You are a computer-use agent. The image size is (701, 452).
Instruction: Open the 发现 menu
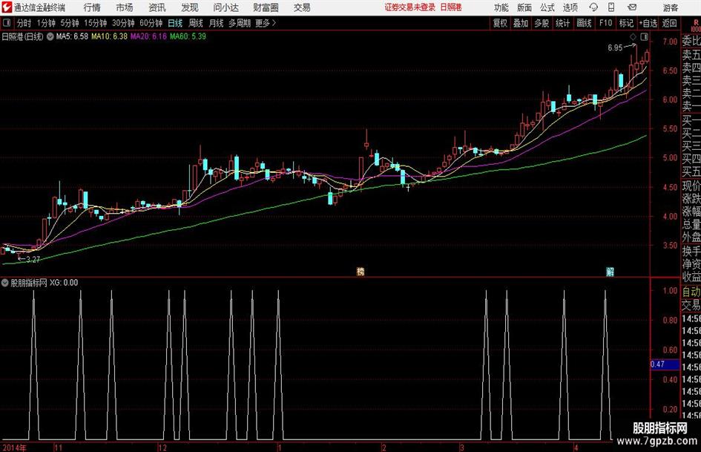(x=190, y=7)
